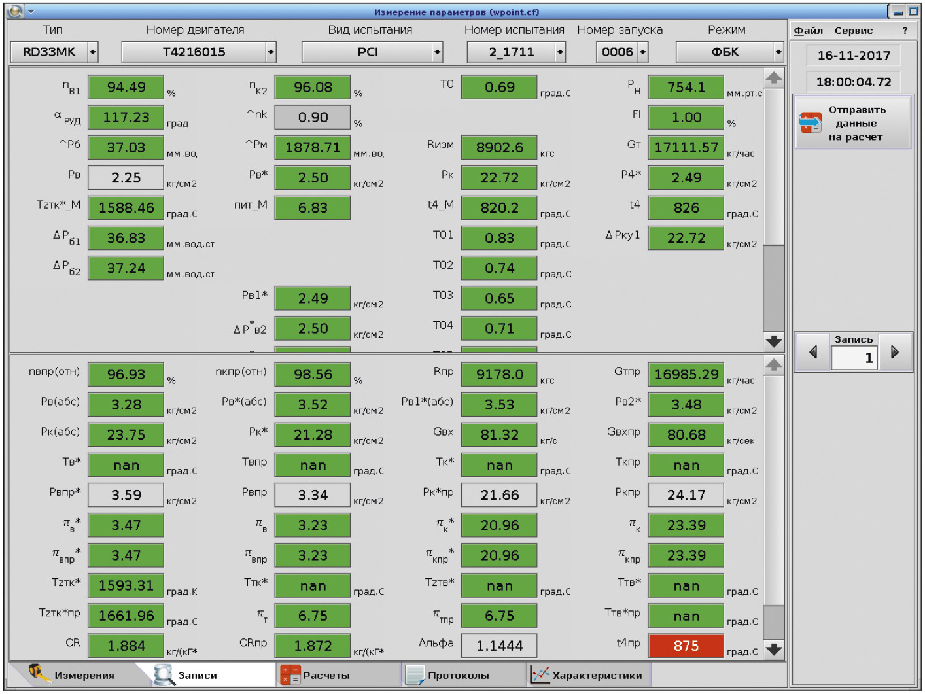Switch to the Записи tab
This screenshot has height=694, width=925.
point(213,675)
